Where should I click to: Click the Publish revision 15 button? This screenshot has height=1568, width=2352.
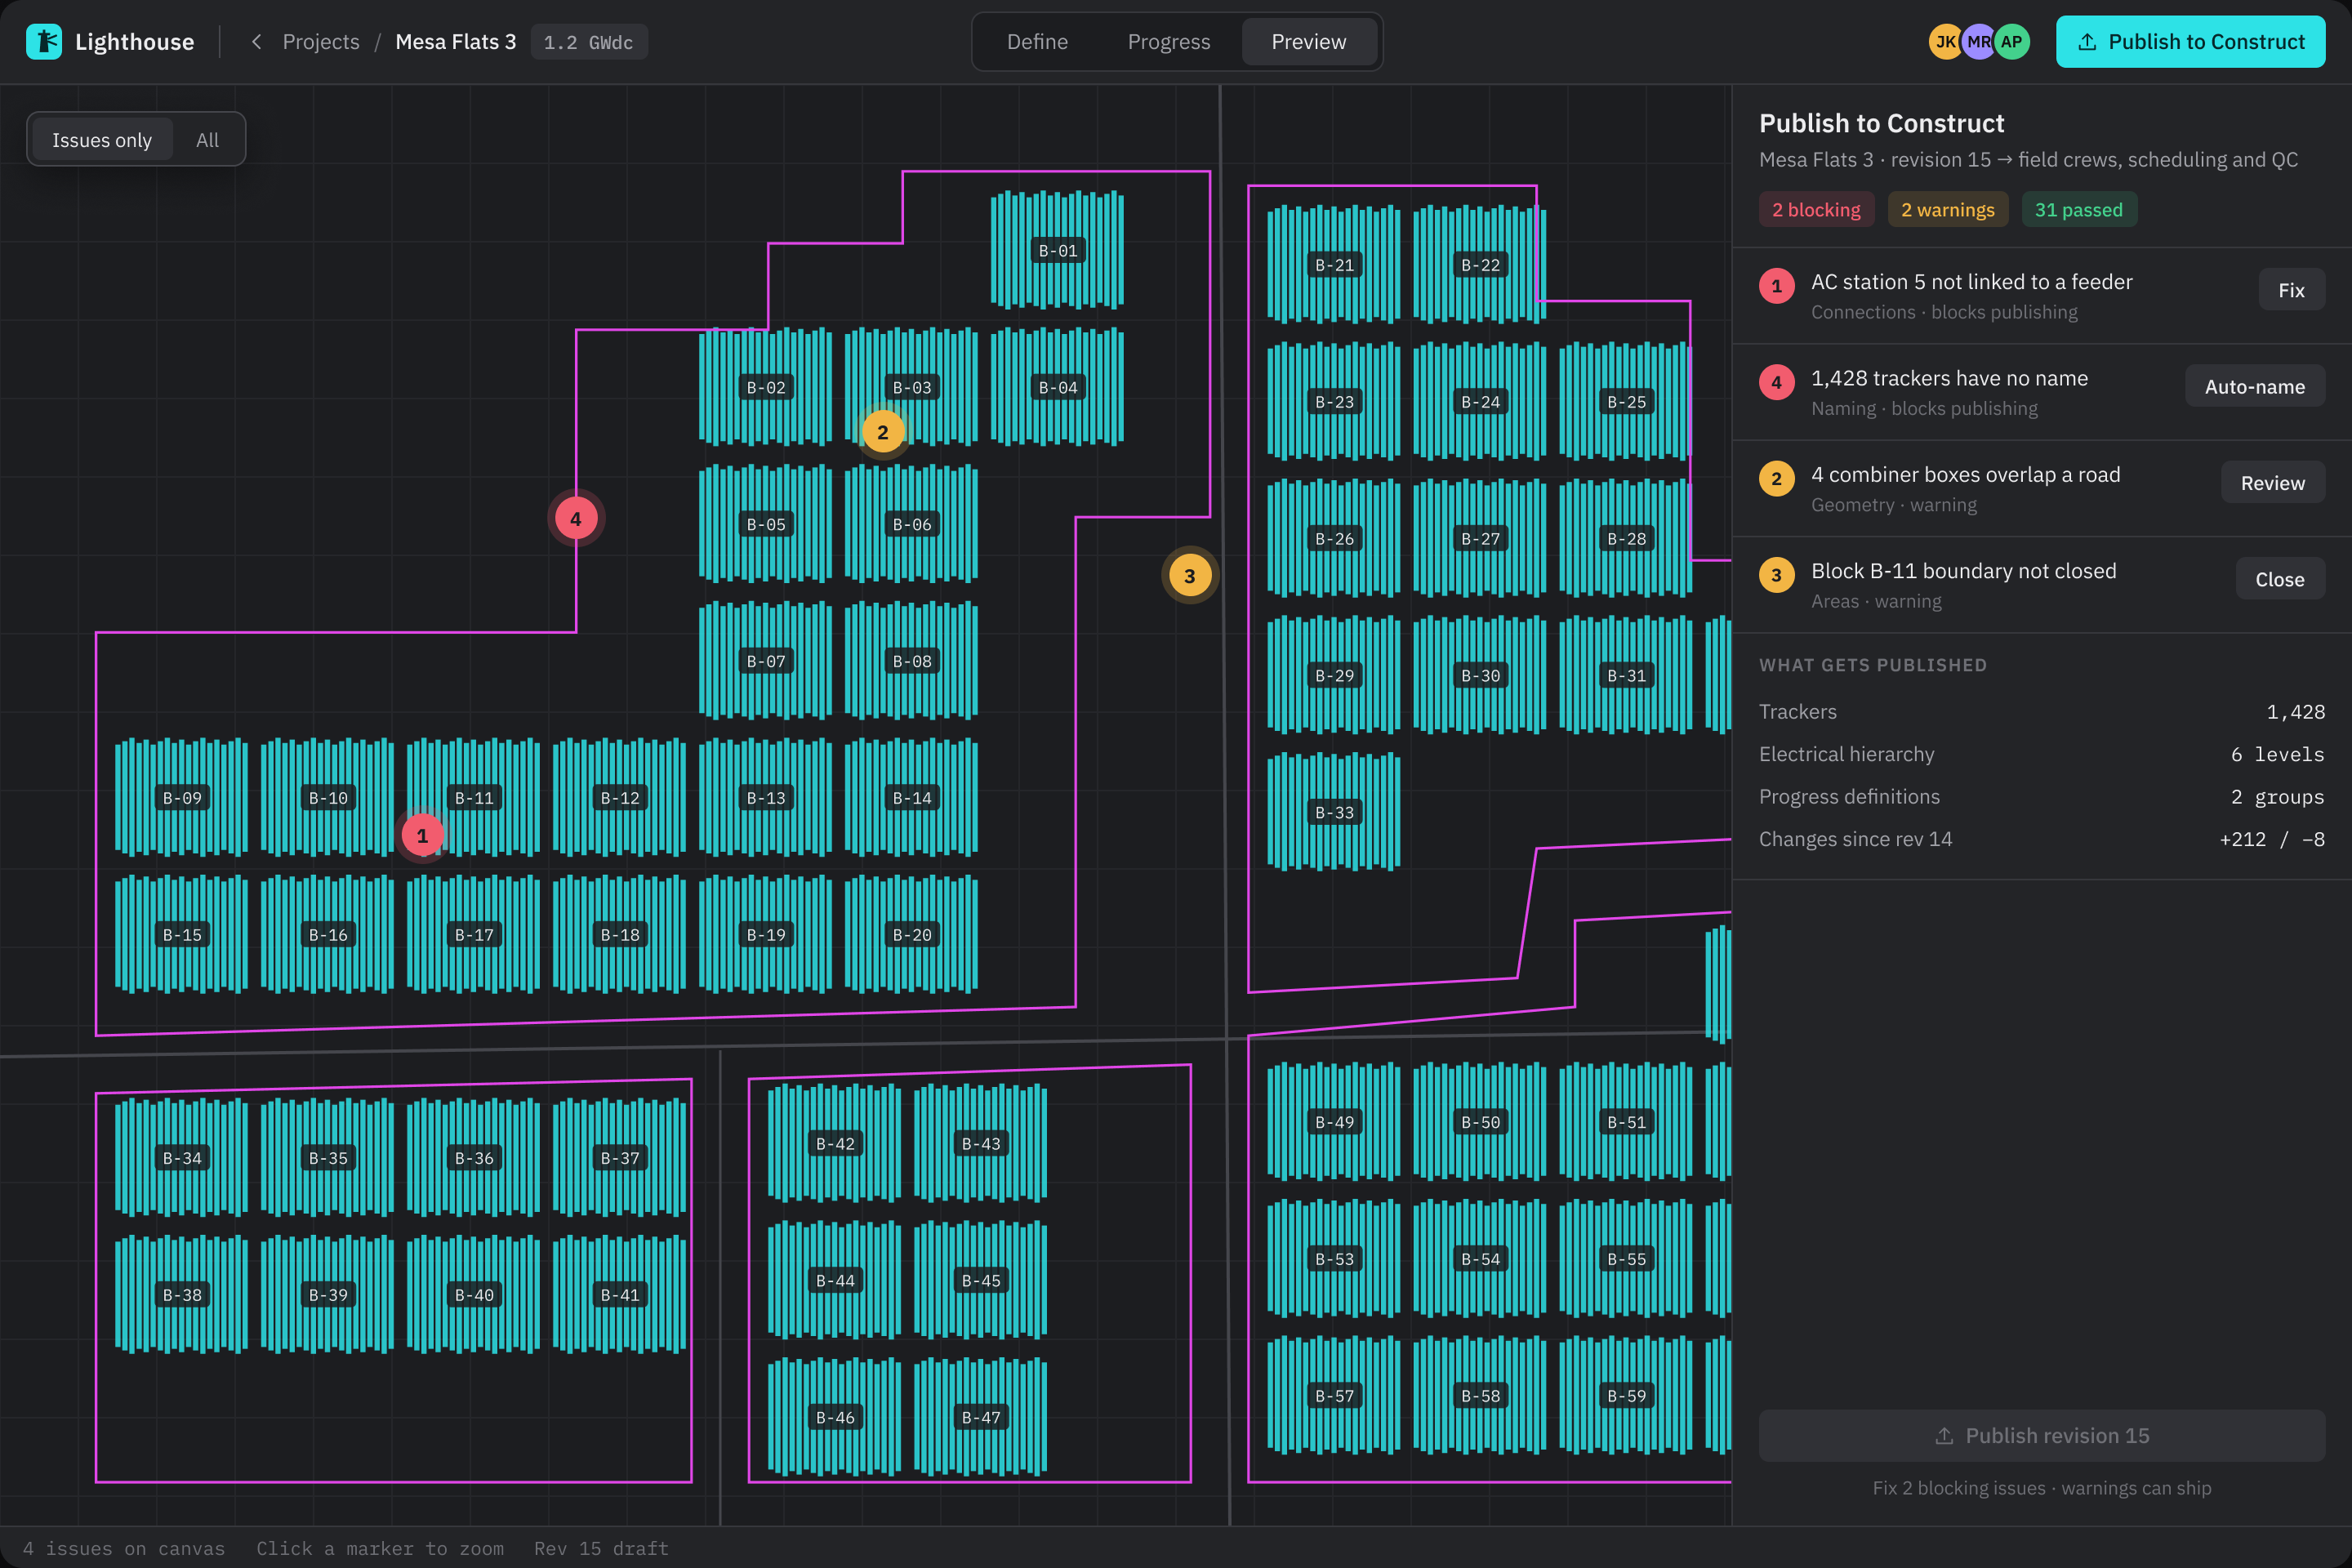tap(2041, 1435)
